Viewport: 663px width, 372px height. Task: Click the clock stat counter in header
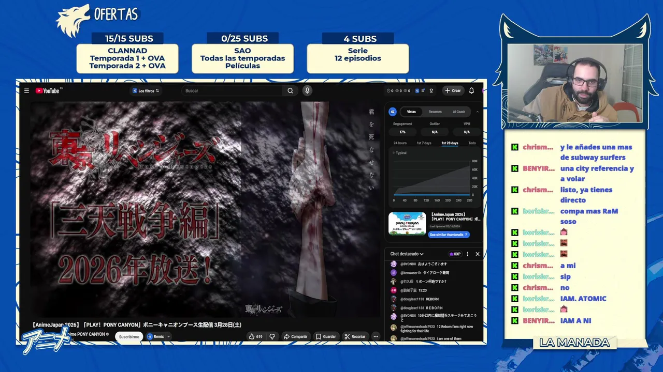pyautogui.click(x=390, y=91)
